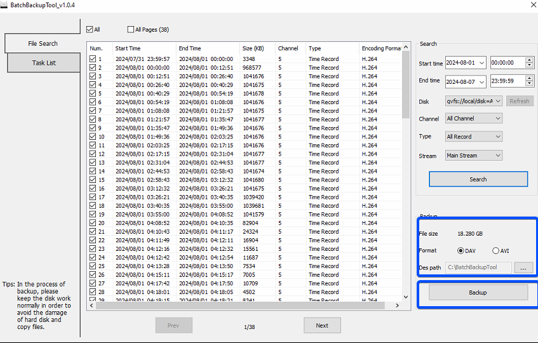The image size is (538, 343).
Task: Click the Search button
Action: click(478, 179)
